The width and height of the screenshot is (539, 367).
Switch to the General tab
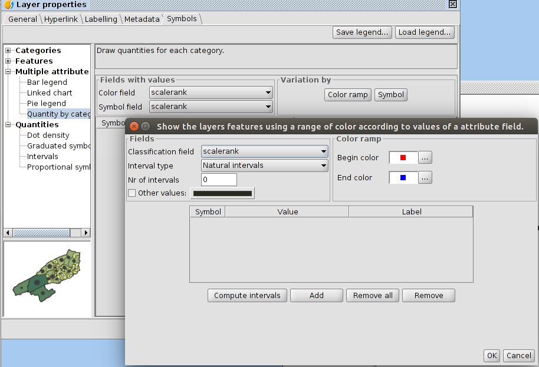click(x=22, y=19)
